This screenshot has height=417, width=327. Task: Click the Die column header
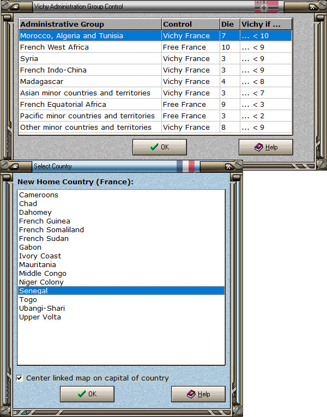click(x=230, y=24)
